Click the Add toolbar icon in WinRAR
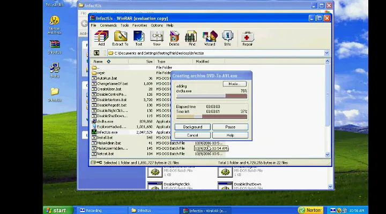 (x=101, y=38)
